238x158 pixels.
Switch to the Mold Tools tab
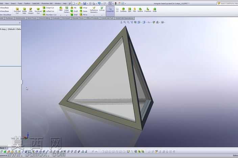tap(32, 18)
